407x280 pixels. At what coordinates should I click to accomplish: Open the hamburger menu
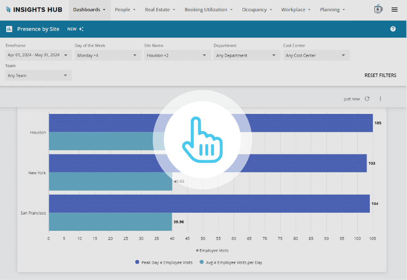pos(395,10)
